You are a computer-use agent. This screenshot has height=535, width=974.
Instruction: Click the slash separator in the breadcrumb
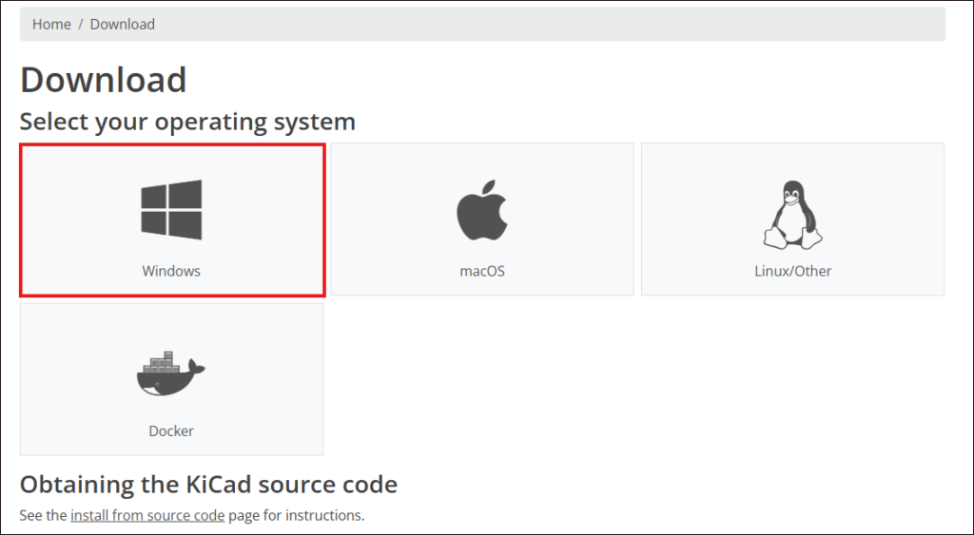point(81,24)
